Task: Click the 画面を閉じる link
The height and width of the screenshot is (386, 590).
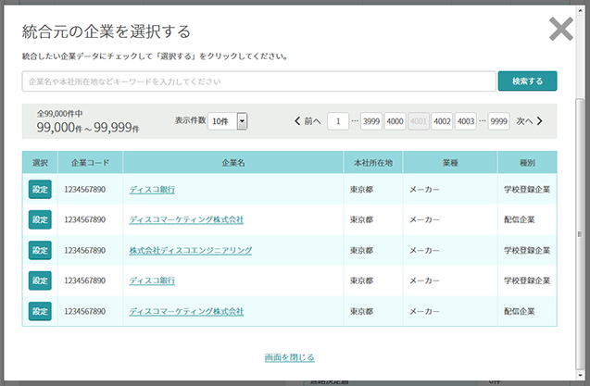Action: pyautogui.click(x=289, y=357)
